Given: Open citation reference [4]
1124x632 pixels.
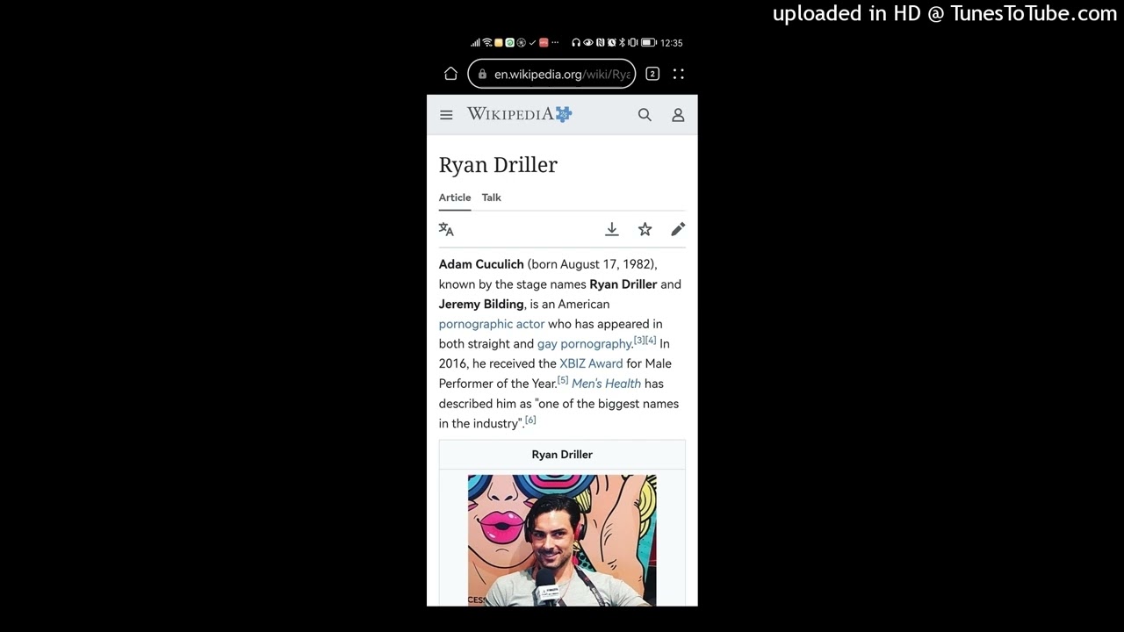Looking at the screenshot, I should tap(651, 341).
